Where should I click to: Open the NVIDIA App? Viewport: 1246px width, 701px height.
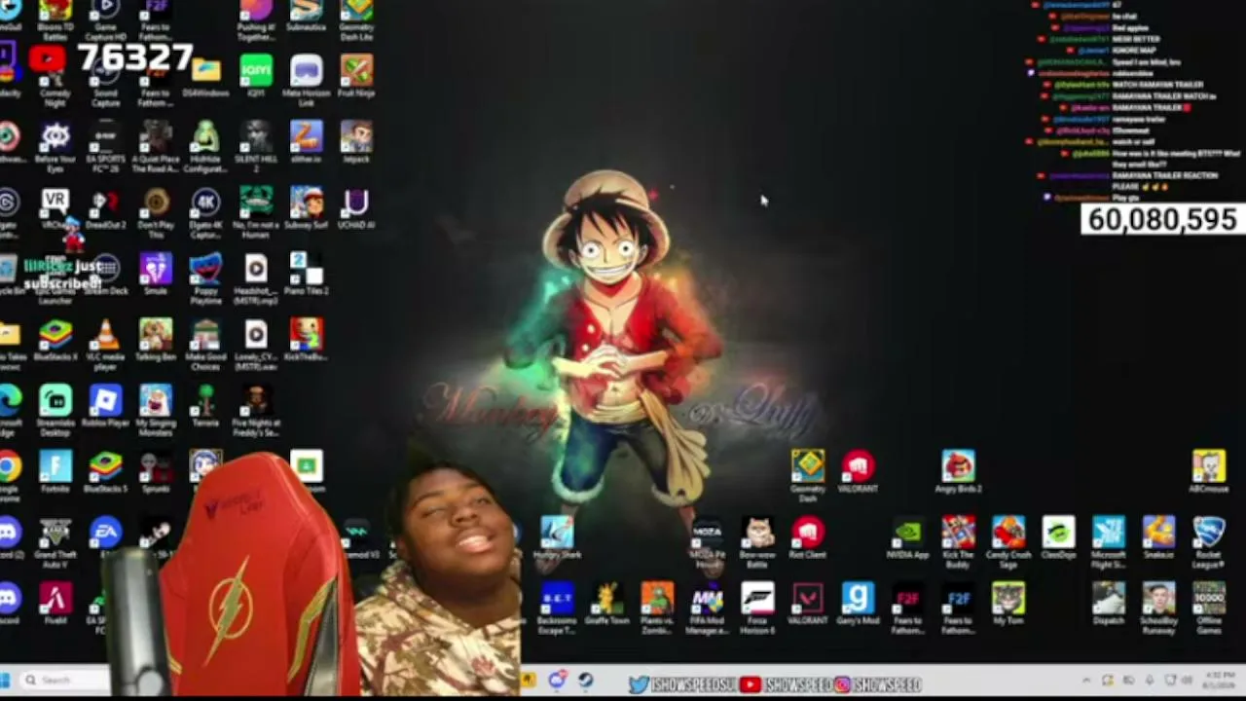click(x=908, y=533)
